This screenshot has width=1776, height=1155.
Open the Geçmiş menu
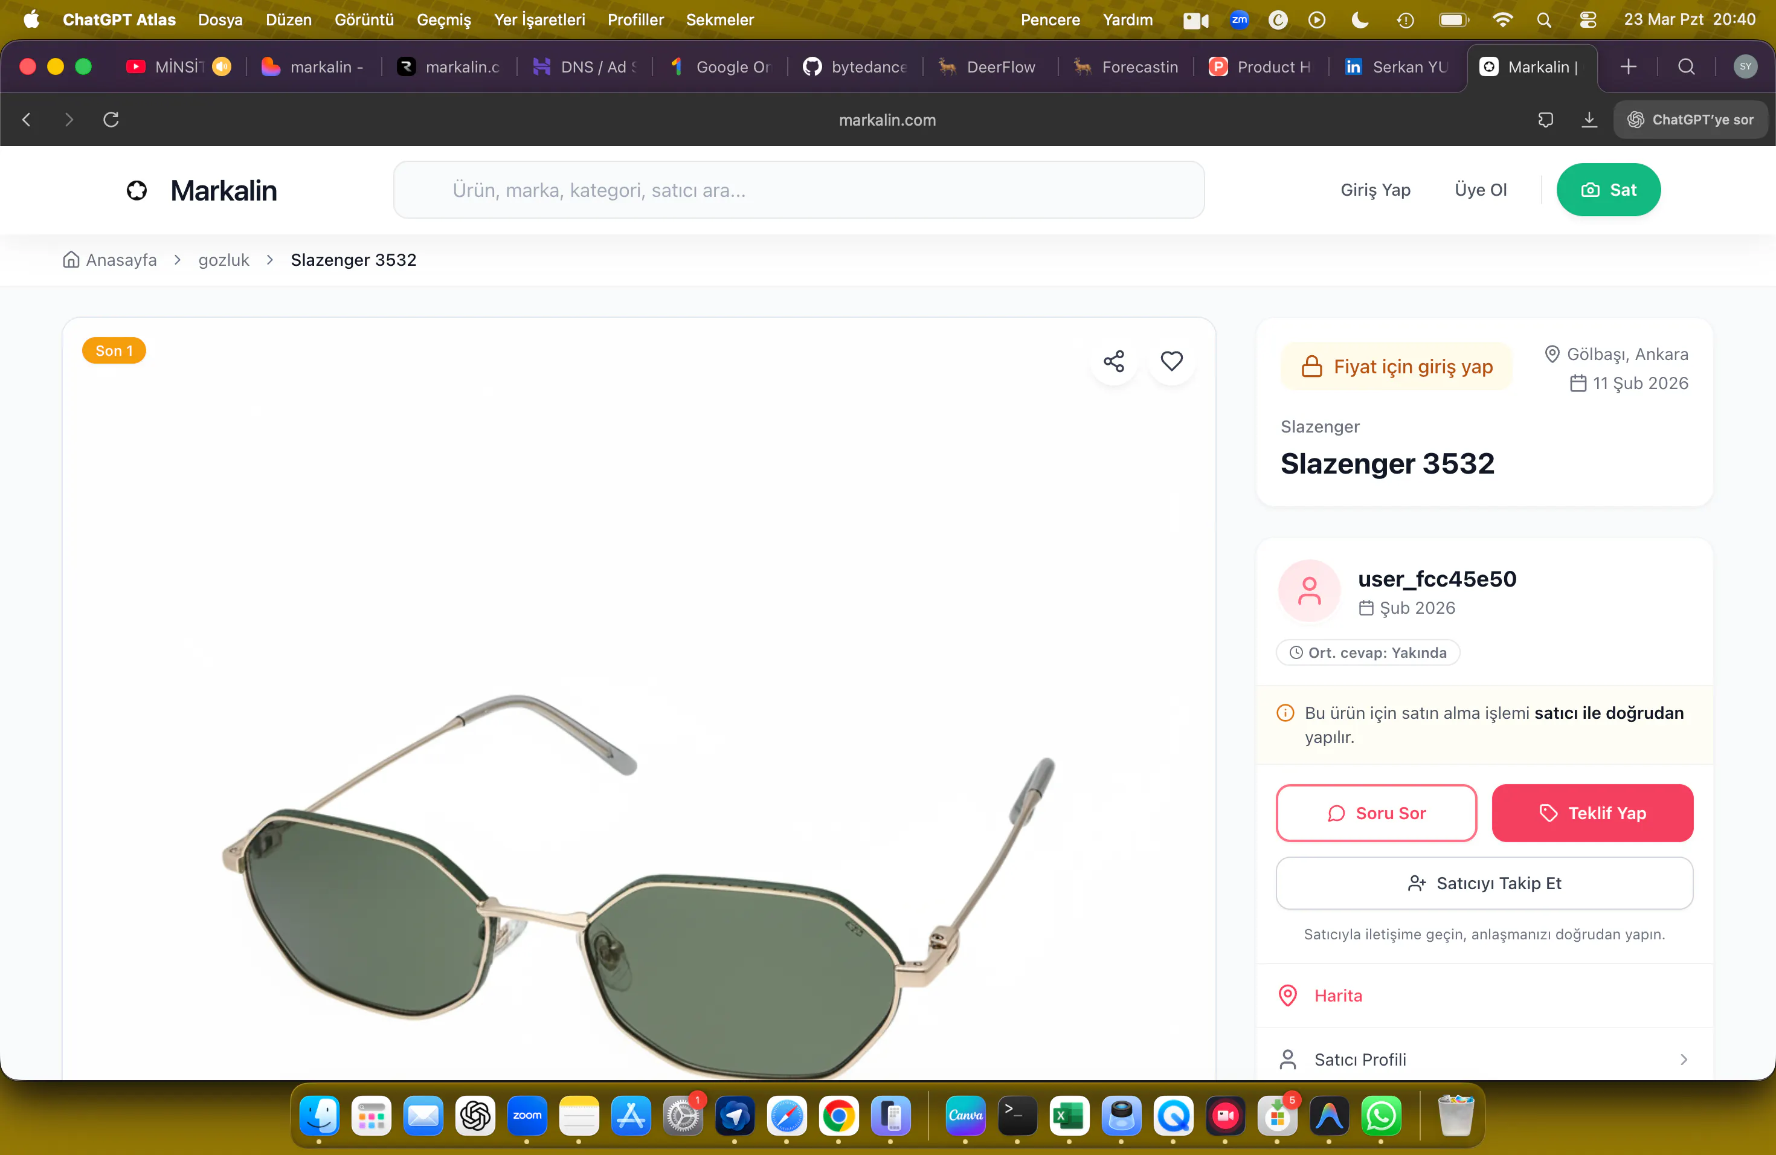[444, 20]
